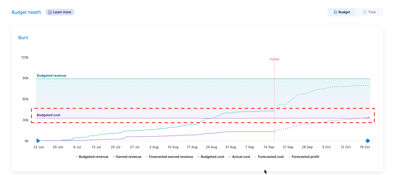Click the Budgeted revenue legend line marker

[x=77, y=157]
